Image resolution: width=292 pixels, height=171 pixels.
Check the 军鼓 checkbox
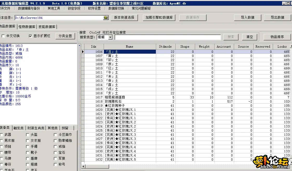55,158
